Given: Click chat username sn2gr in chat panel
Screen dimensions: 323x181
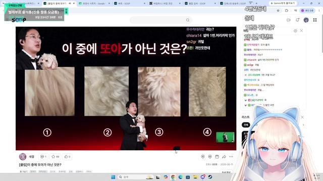Looking at the screenshot, I should pos(250,65).
